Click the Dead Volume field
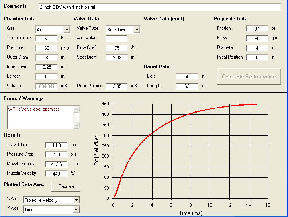The width and height of the screenshot is (288, 217). click(x=117, y=86)
